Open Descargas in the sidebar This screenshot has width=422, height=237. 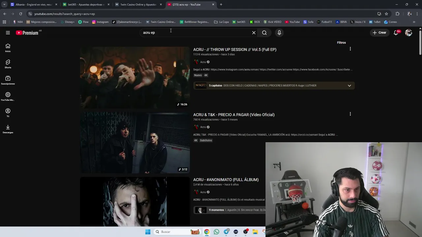coord(8,129)
